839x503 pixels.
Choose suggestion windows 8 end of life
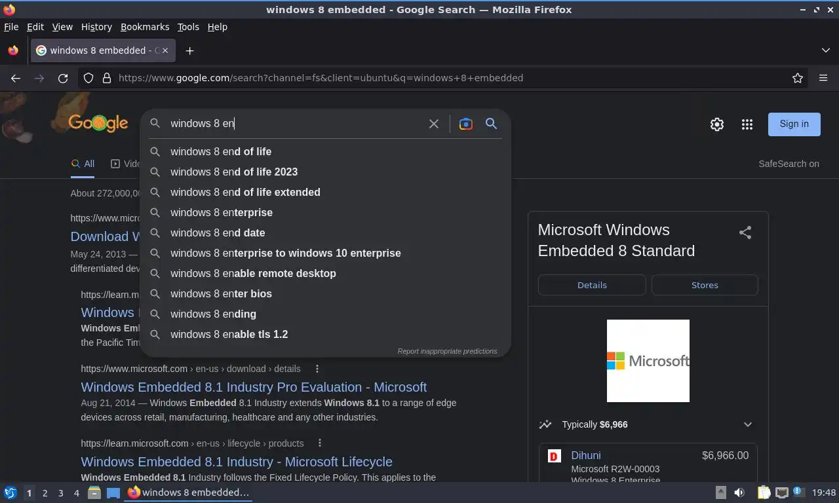[325, 151]
